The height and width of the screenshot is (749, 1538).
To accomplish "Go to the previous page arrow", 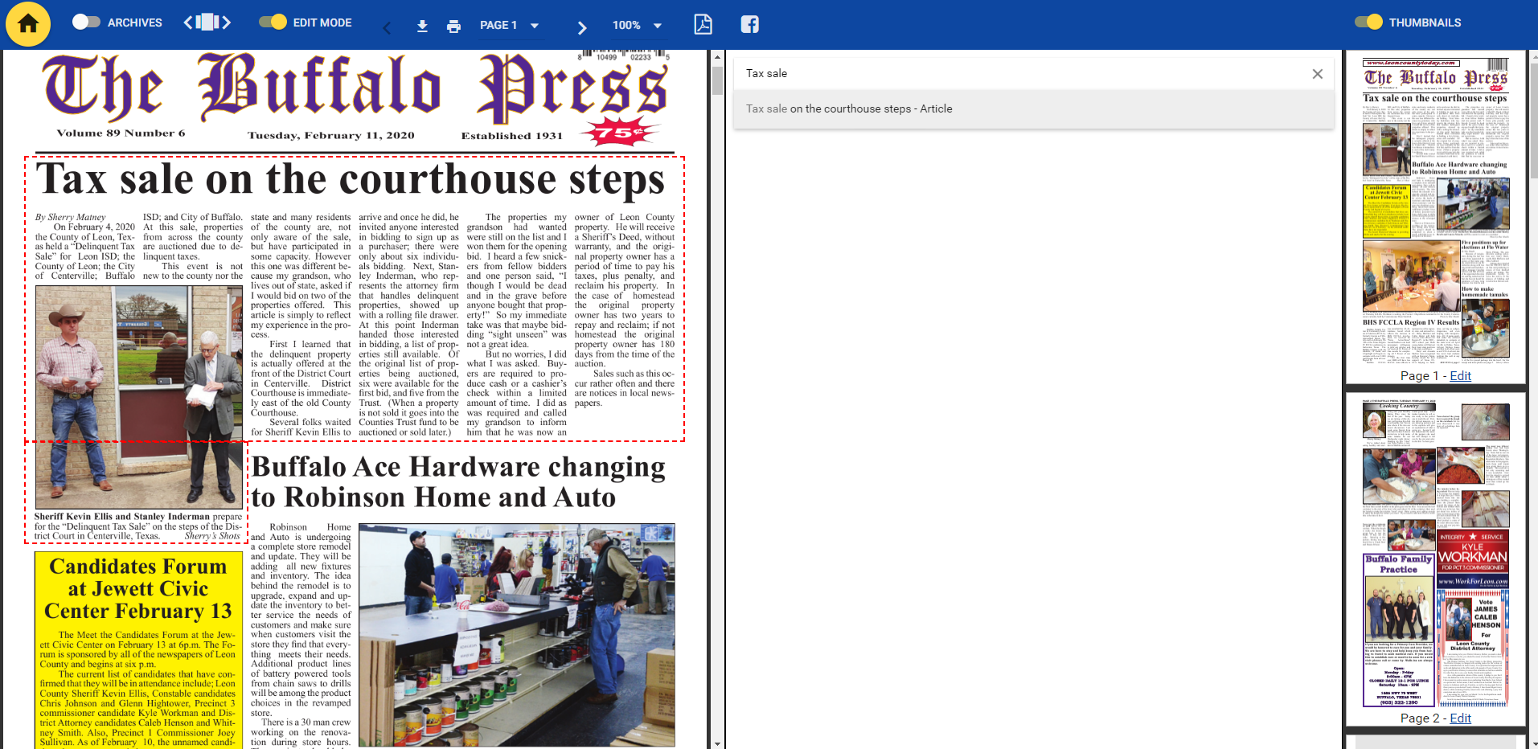I will (387, 28).
